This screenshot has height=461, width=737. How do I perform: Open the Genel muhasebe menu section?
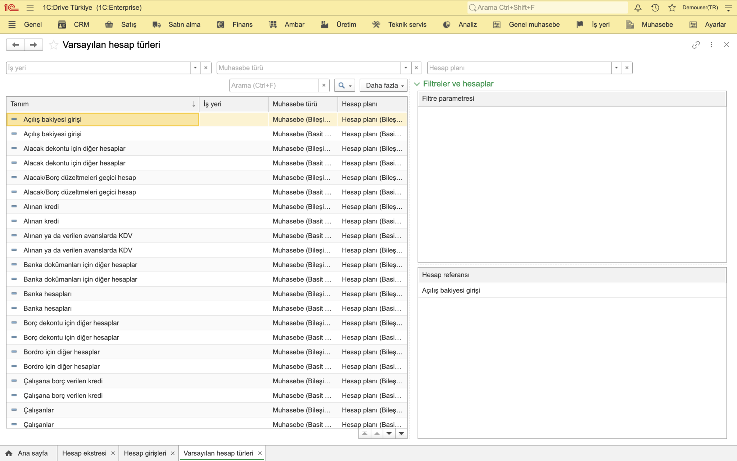click(526, 25)
